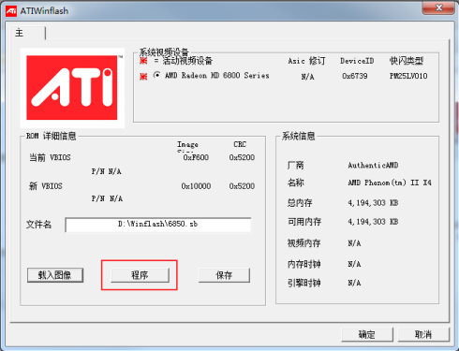Click the 当前 VBIOS label

click(x=50, y=157)
